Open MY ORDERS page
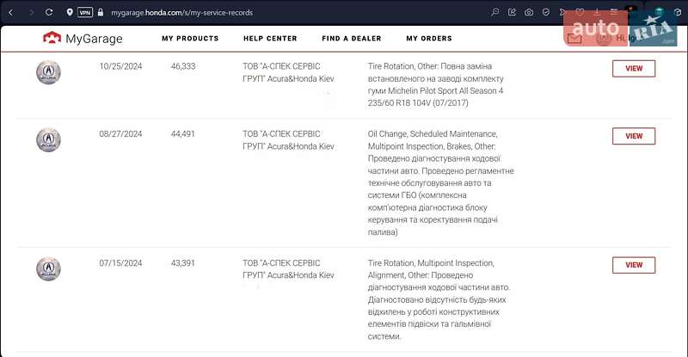Viewport: 688px width, 357px height. pos(429,39)
